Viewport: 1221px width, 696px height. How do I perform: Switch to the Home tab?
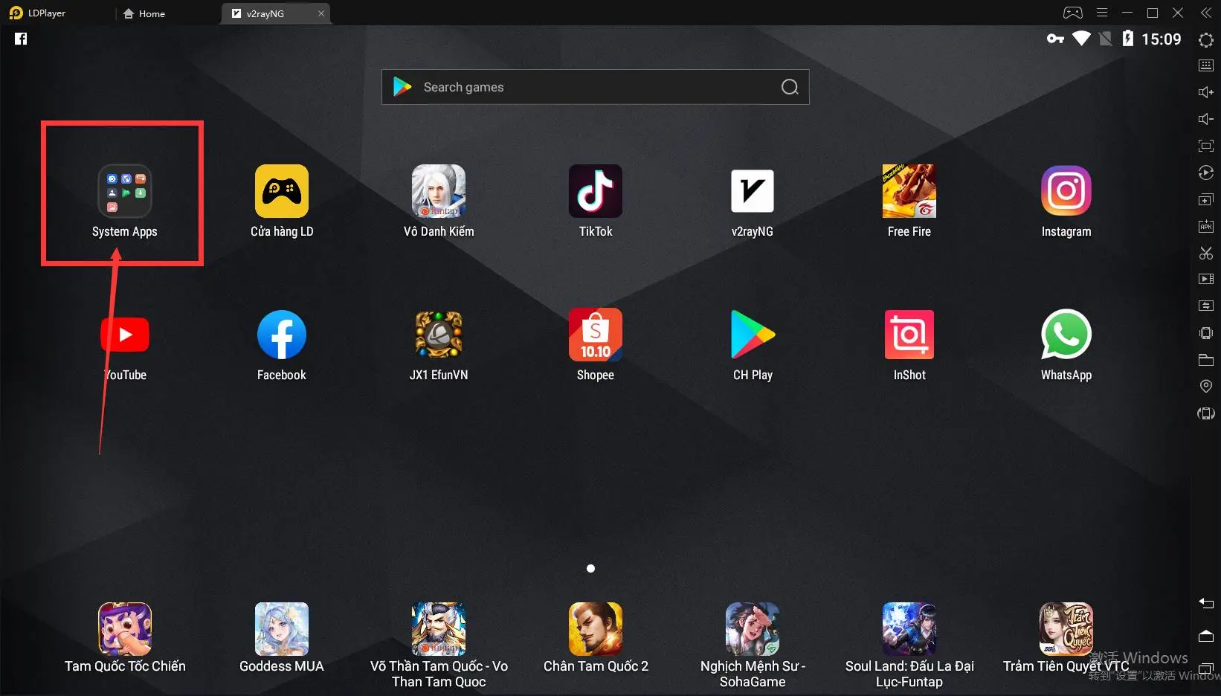(144, 13)
